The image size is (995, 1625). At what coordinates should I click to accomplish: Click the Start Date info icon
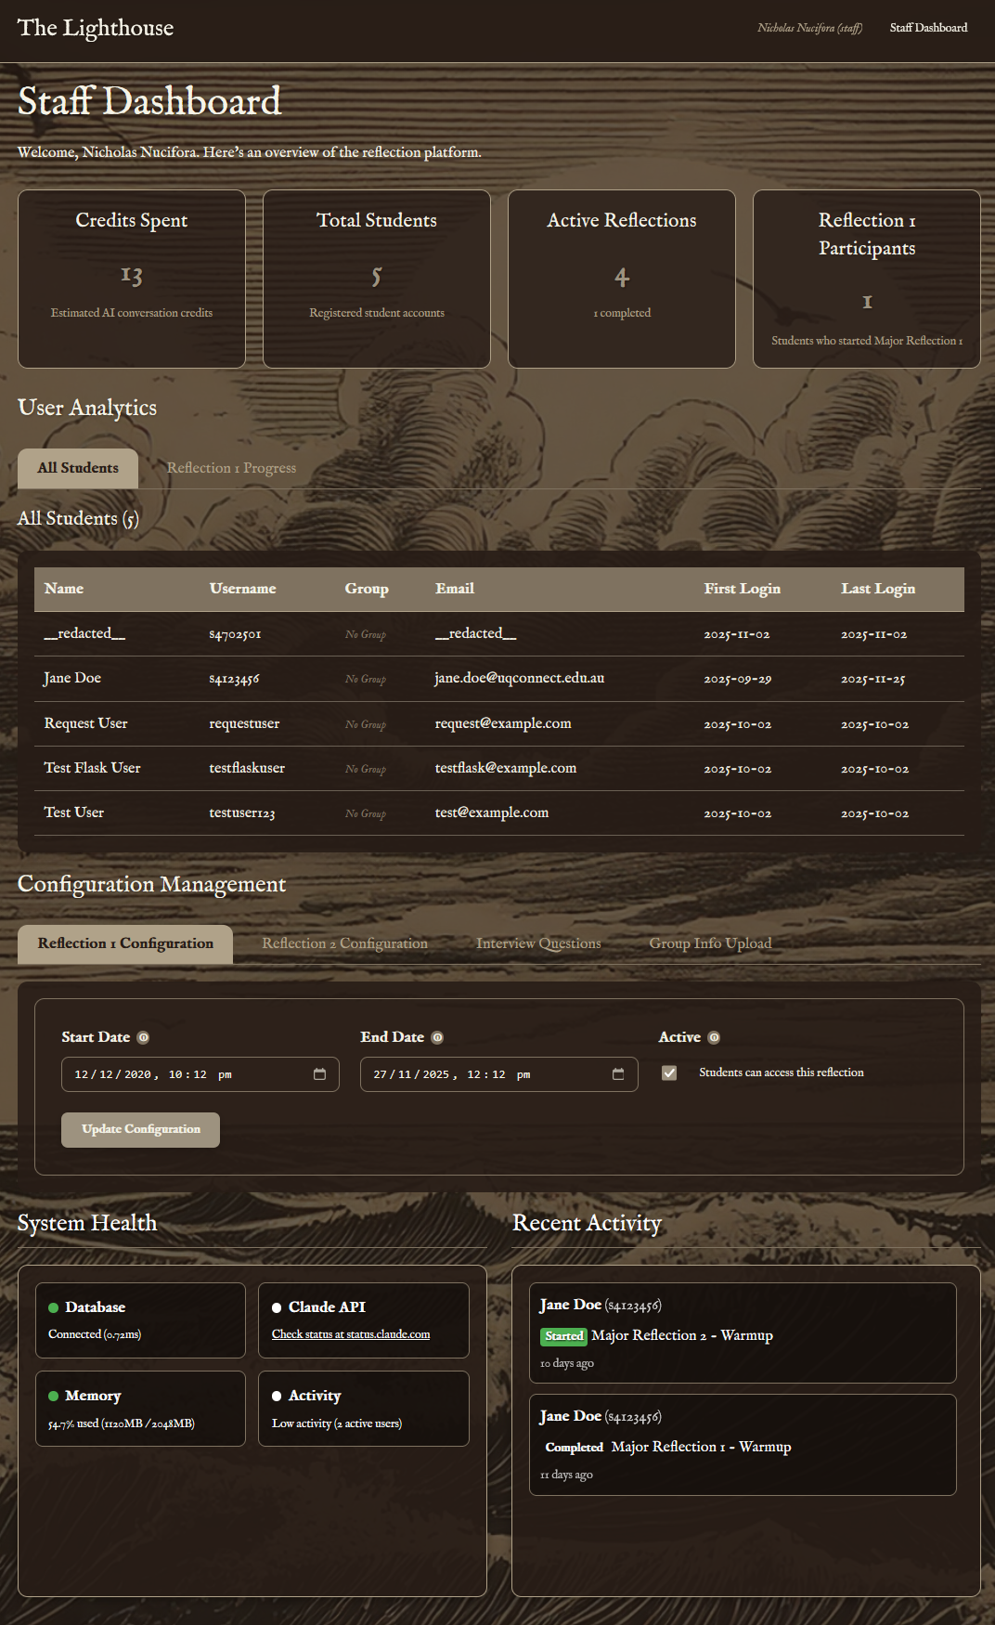pos(143,1037)
